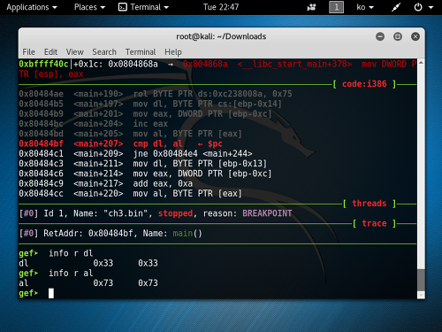Click workspace switcher number 1
Screen dimensions: 442x332
(x=336, y=7)
